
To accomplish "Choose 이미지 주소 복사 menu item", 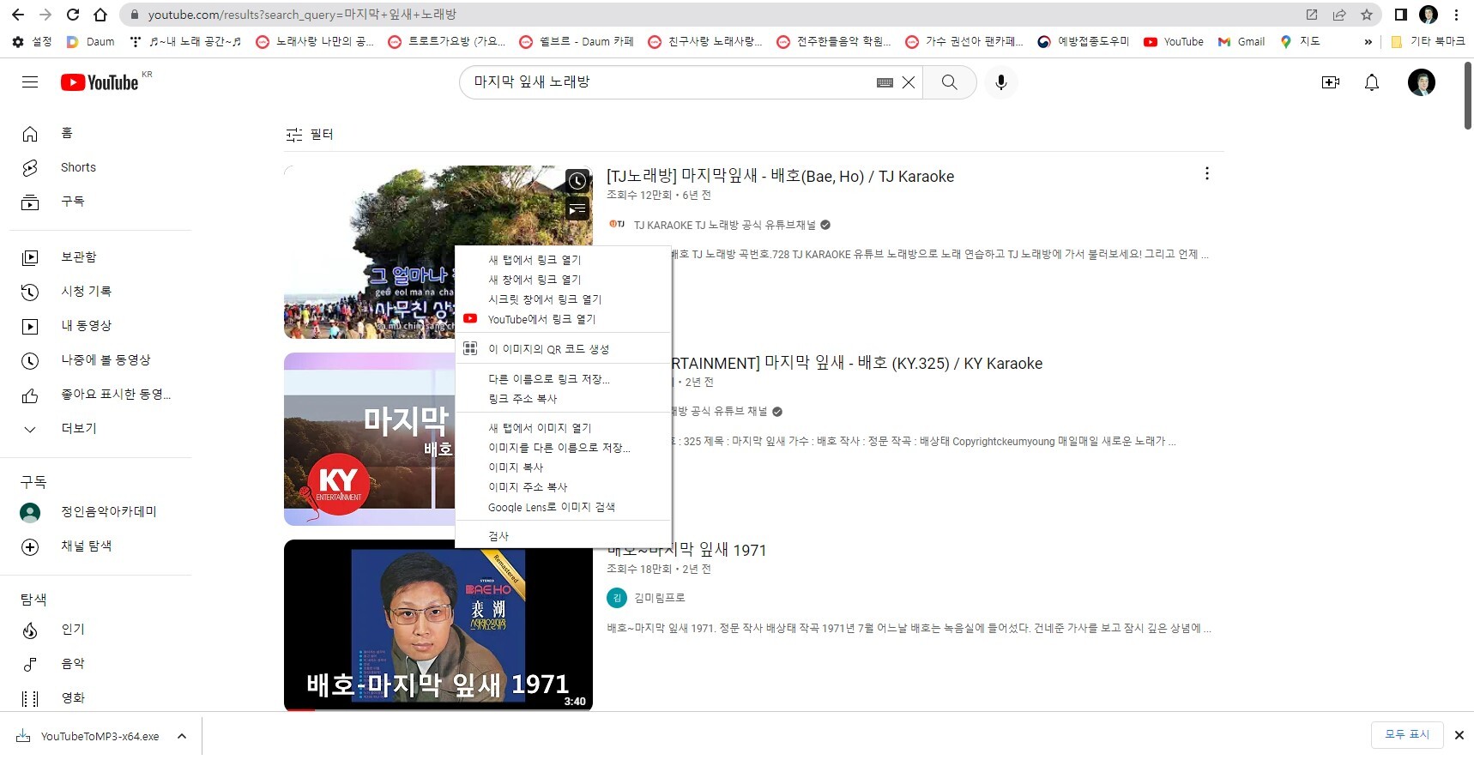I will tap(563, 487).
